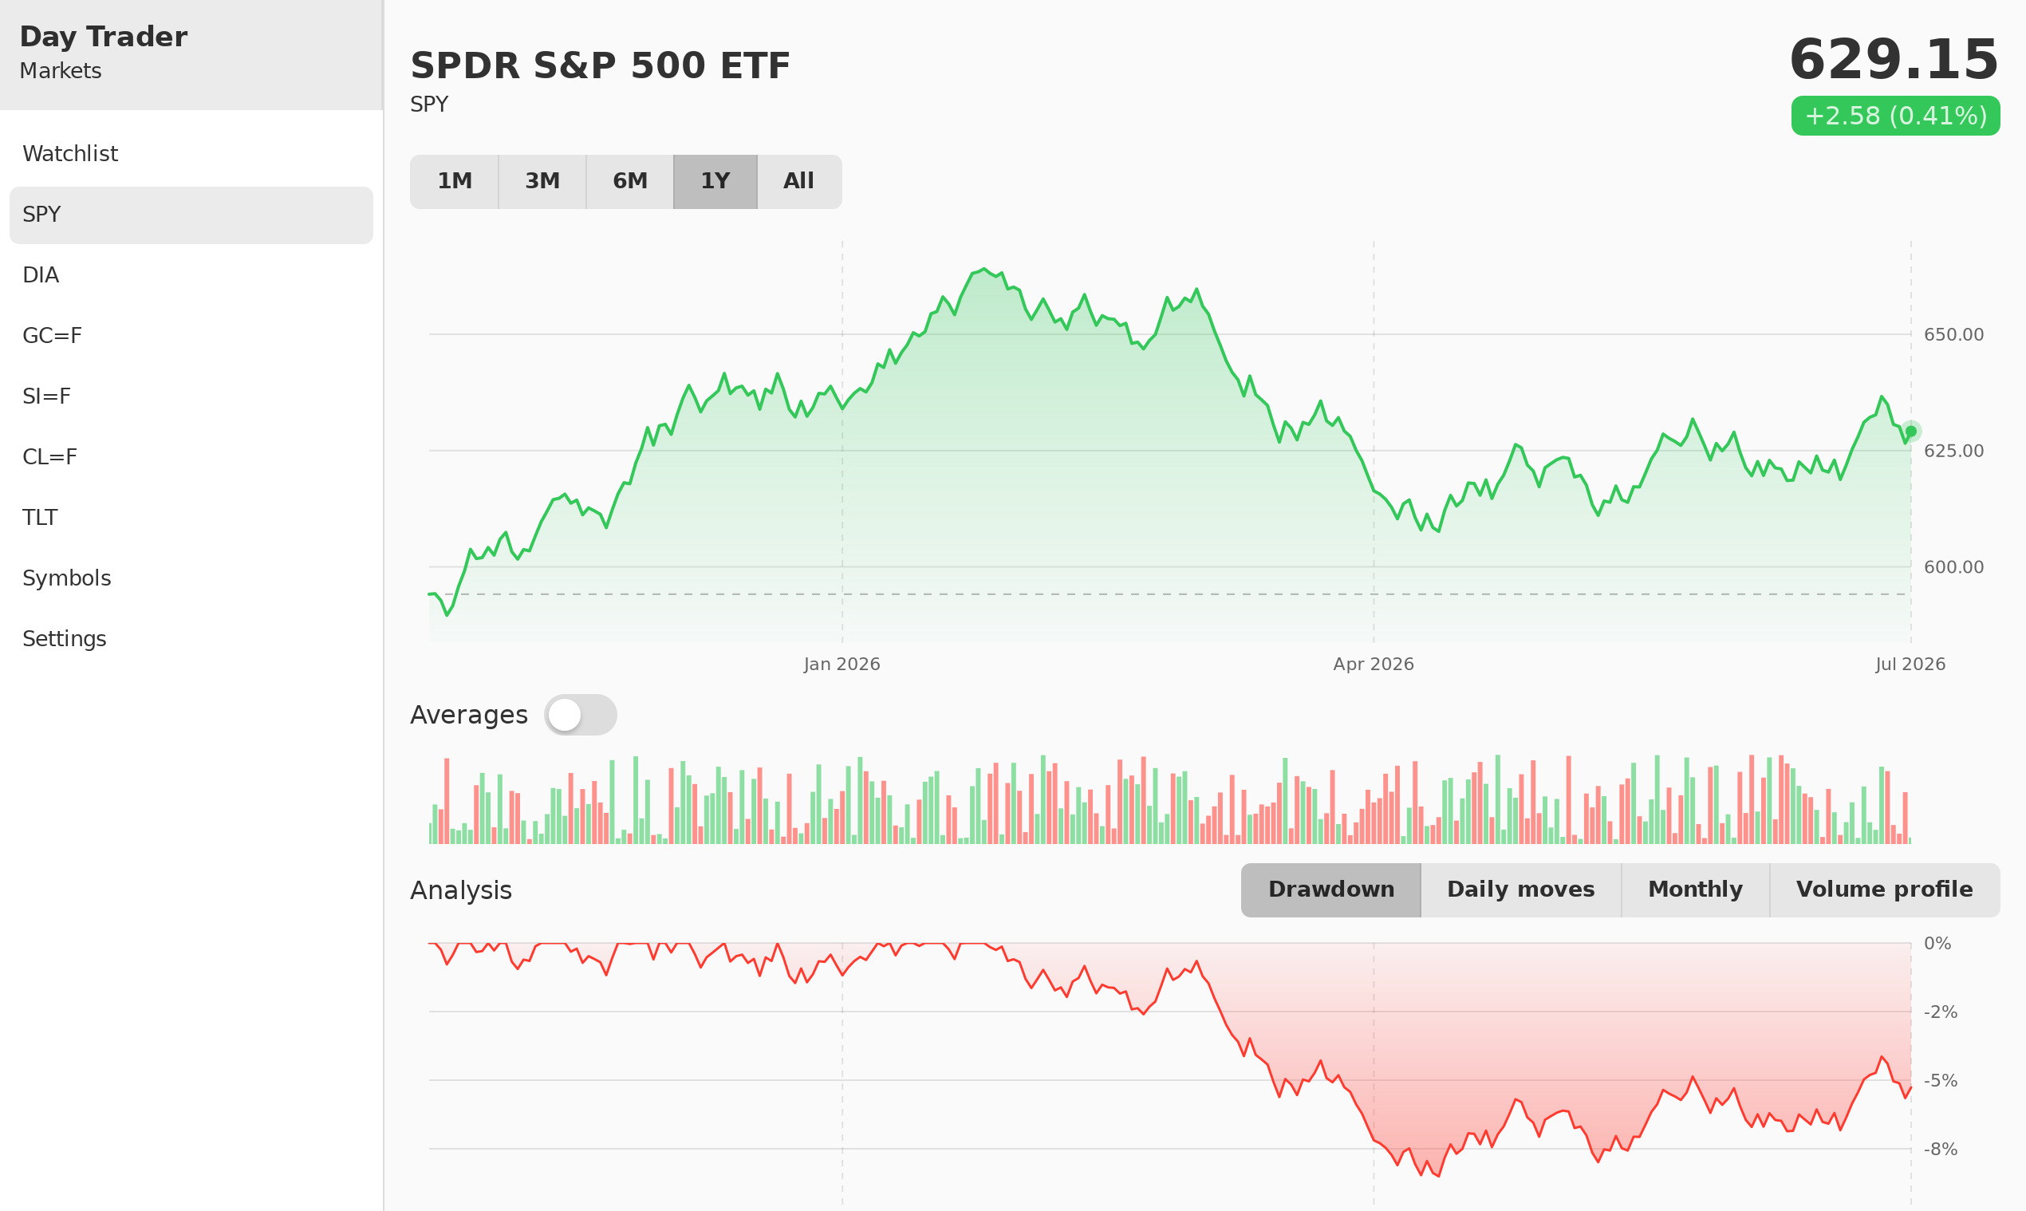Viewport: 2026px width, 1211px height.
Task: Go to the Symbols page
Action: 191,578
